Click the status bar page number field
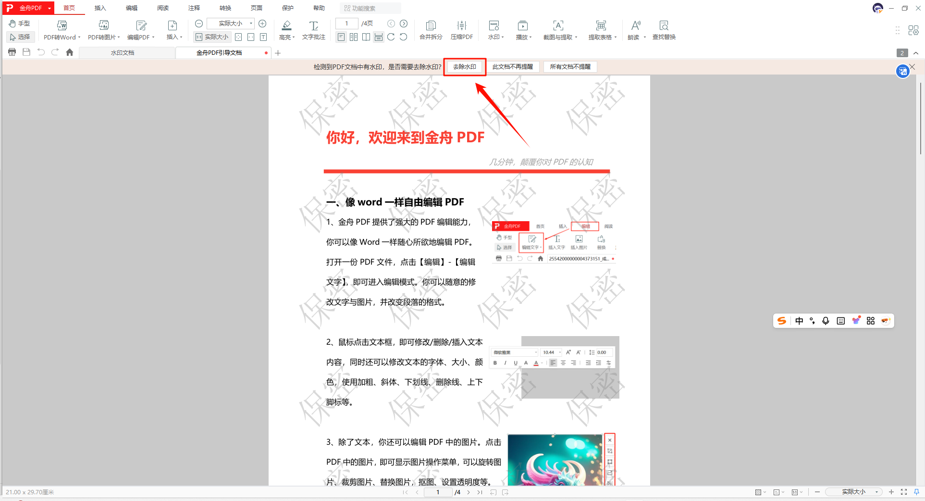925x501 pixels. click(438, 492)
